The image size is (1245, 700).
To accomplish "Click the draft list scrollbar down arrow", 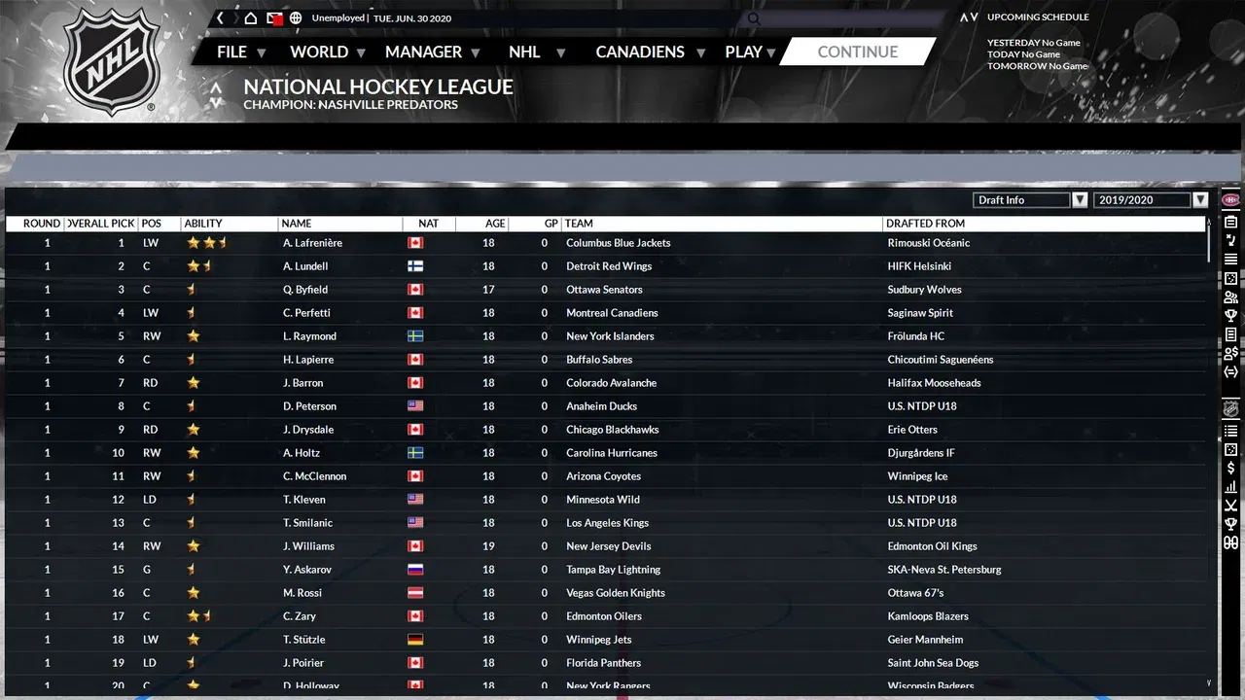I will click(1209, 683).
